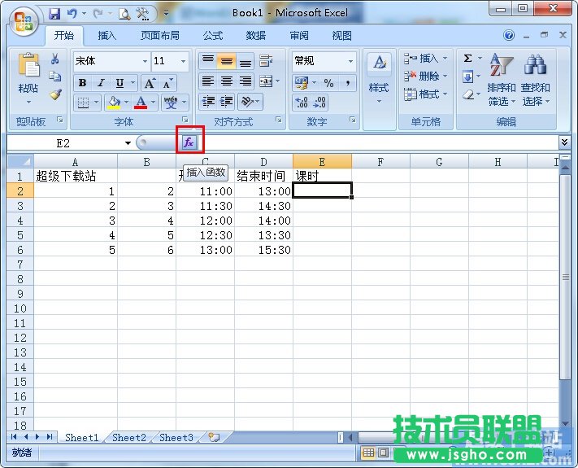Open Excel Help question mark icon
This screenshot has width=578, height=468.
click(x=509, y=36)
